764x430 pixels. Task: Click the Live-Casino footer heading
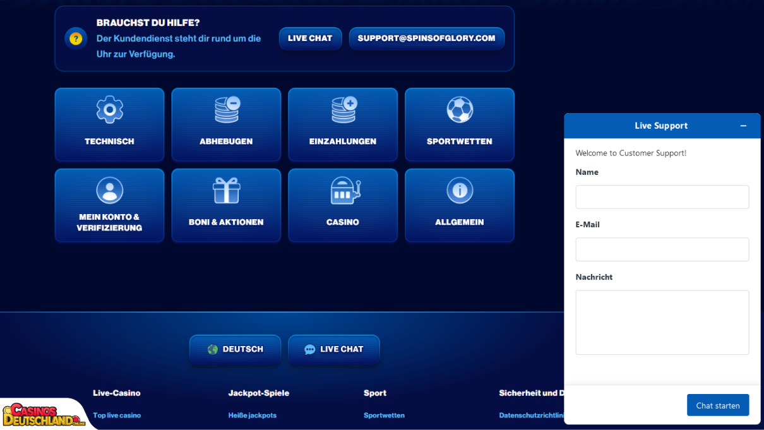click(x=117, y=393)
